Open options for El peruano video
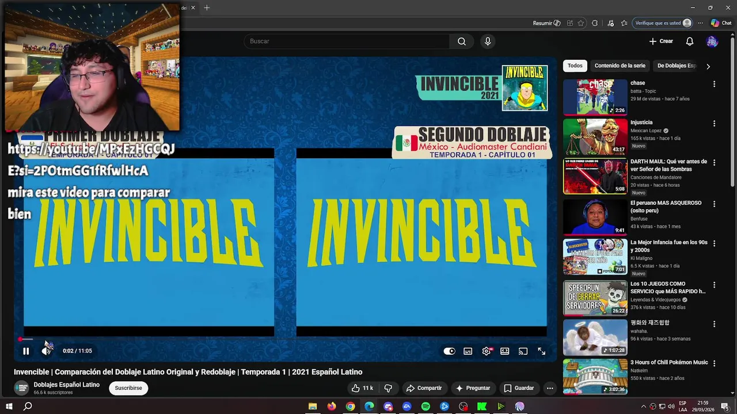 tap(714, 204)
